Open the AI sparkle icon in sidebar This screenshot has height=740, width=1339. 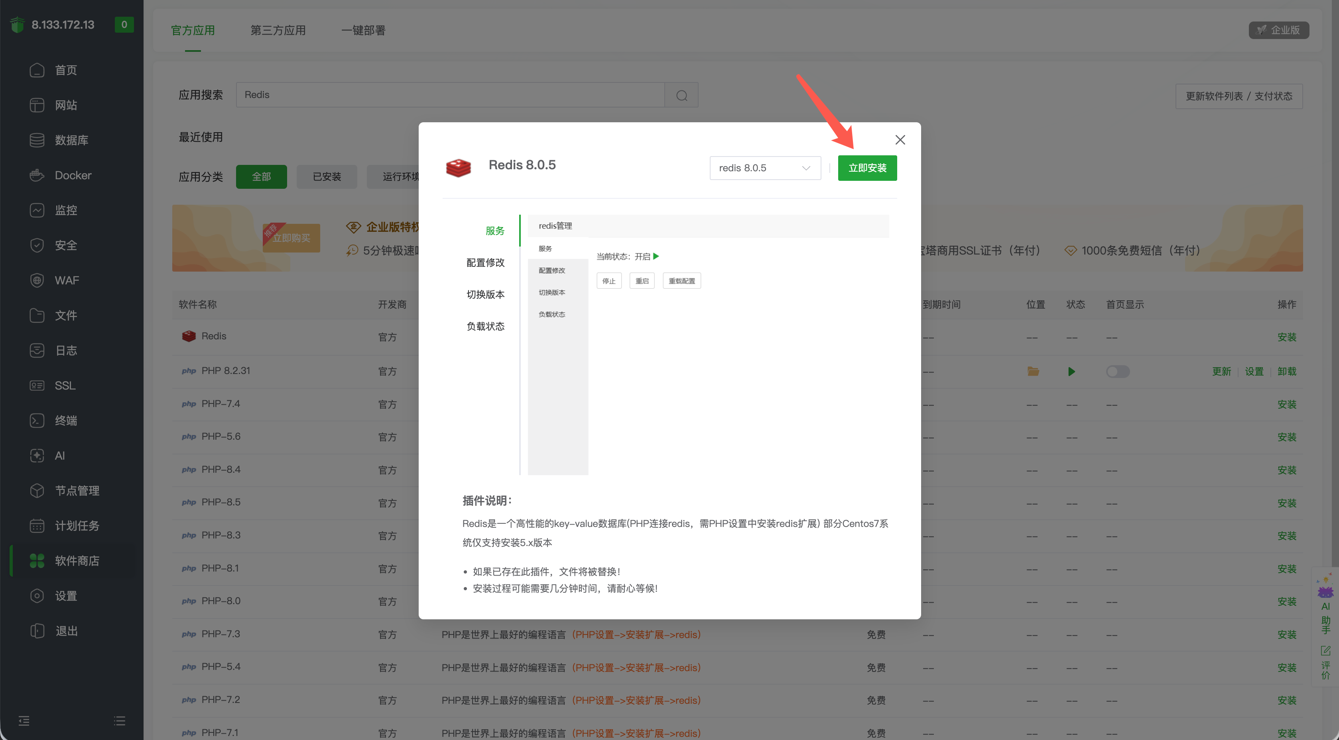click(x=37, y=455)
